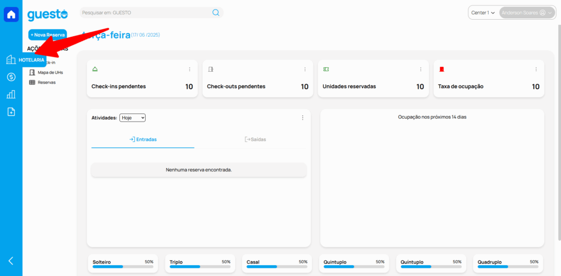This screenshot has height=276, width=561.
Task: Click the magnifying glass search icon
Action: [216, 13]
